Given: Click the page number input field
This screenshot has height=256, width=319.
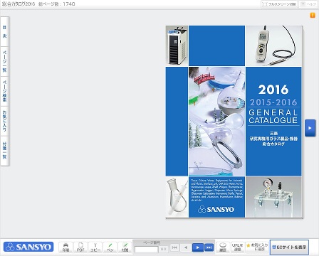Looking at the screenshot, I should 146,250.
